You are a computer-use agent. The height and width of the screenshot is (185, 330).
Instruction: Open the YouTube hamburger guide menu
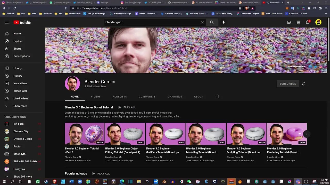[7, 22]
